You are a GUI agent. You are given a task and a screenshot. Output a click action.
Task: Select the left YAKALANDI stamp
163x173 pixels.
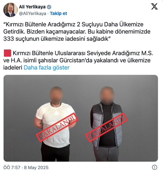(57, 127)
